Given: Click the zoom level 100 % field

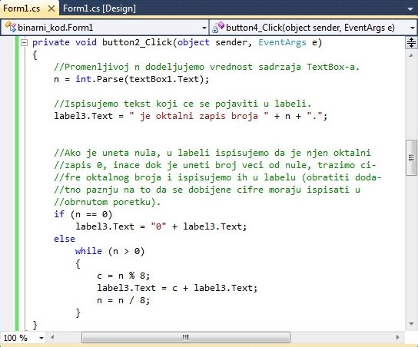Looking at the screenshot, I should pyautogui.click(x=16, y=338).
